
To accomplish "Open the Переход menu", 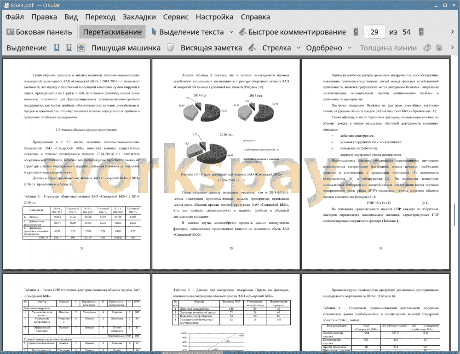I will (x=100, y=17).
